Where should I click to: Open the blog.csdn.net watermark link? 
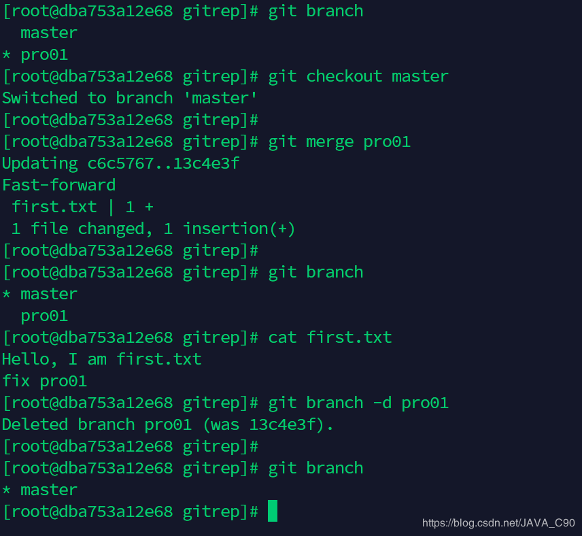click(498, 523)
